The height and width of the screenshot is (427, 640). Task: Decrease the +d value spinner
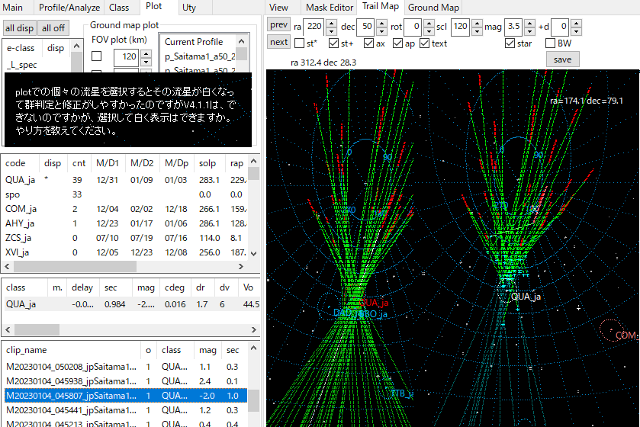pos(576,31)
